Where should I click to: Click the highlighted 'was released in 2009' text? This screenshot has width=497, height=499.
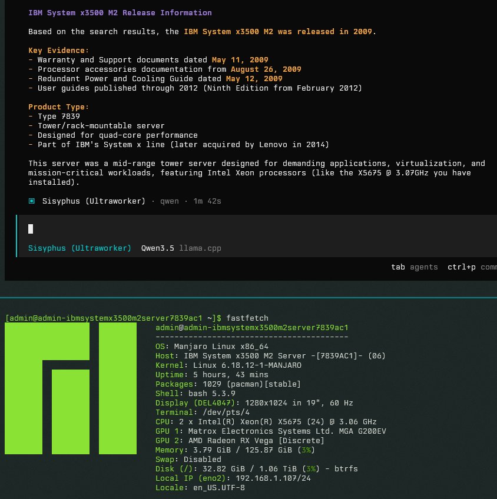tap(324, 32)
